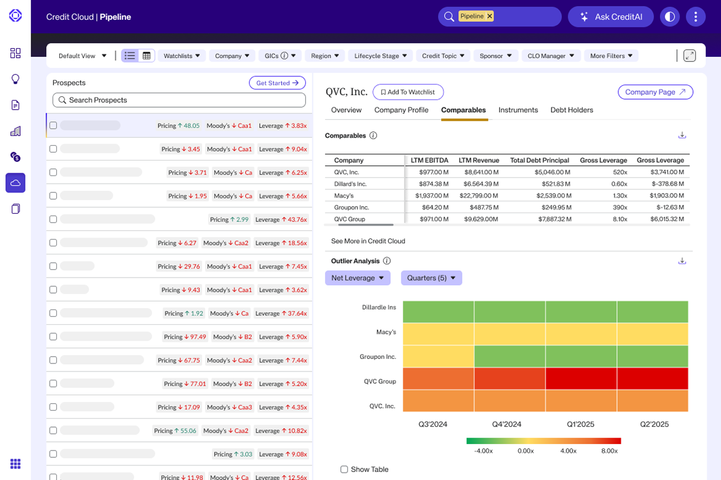The height and width of the screenshot is (480, 721).
Task: Expand the Quarters (5) dropdown
Action: (431, 278)
